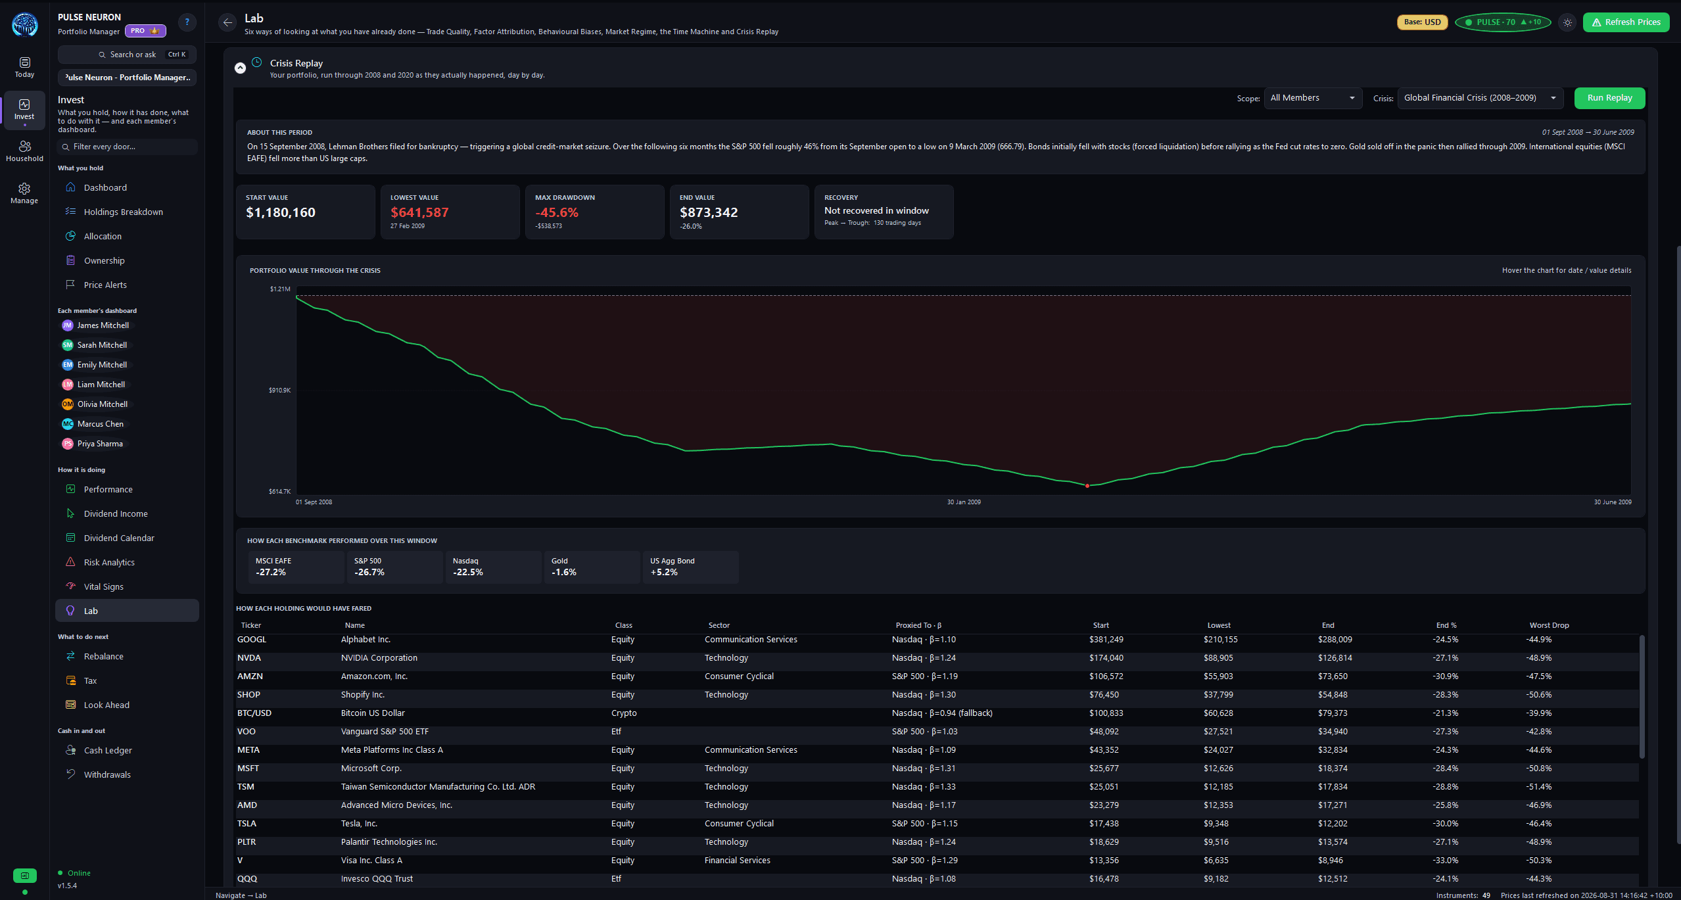This screenshot has width=1681, height=900.
Task: Click the Online status indicator
Action: point(74,873)
